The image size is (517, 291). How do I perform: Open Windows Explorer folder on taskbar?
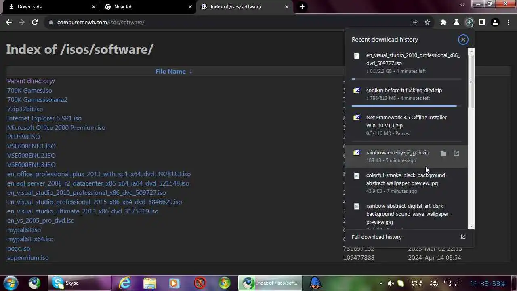(150, 283)
